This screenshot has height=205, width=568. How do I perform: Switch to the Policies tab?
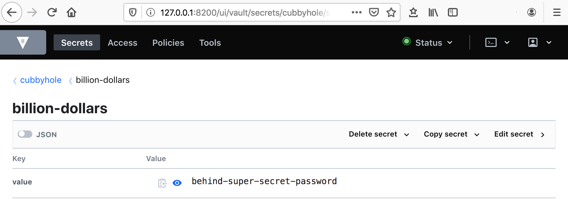(x=168, y=43)
